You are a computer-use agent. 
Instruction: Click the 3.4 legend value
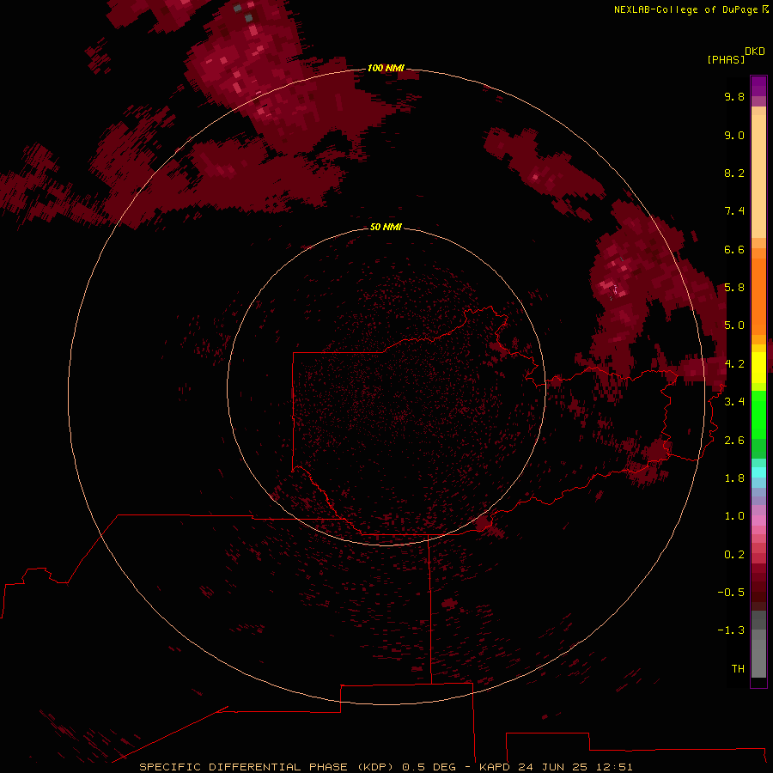(734, 402)
